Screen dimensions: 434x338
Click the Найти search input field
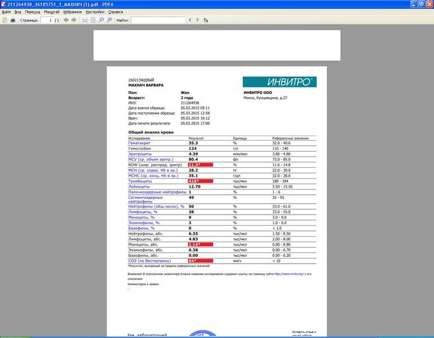[x=158, y=20]
